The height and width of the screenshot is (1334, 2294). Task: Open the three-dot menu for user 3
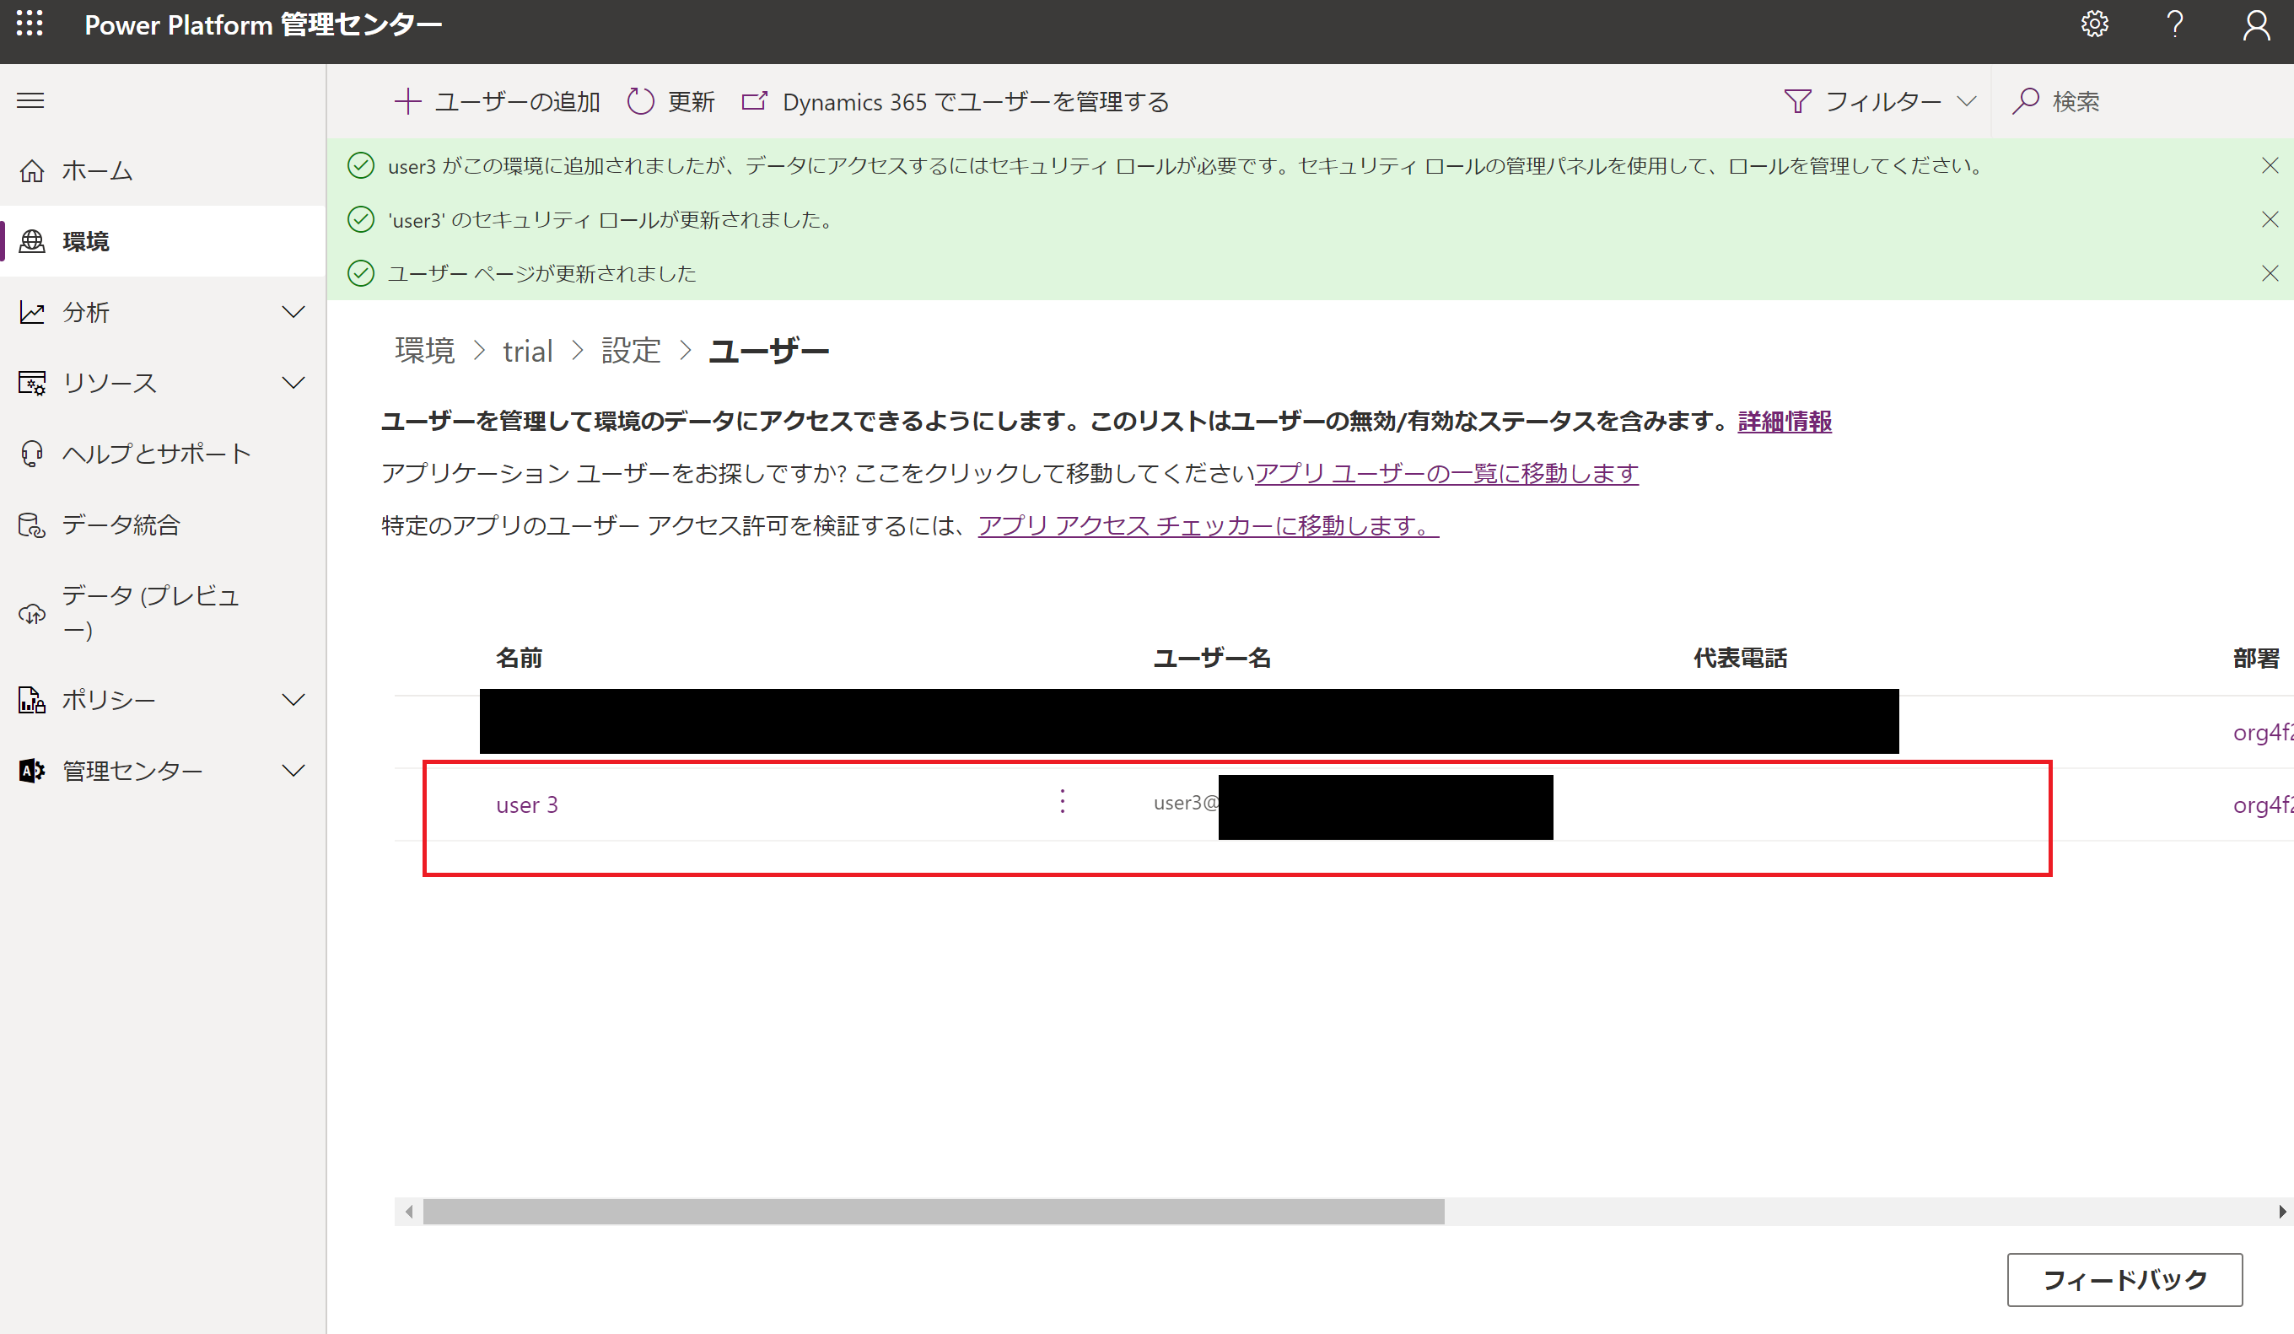click(x=1062, y=802)
